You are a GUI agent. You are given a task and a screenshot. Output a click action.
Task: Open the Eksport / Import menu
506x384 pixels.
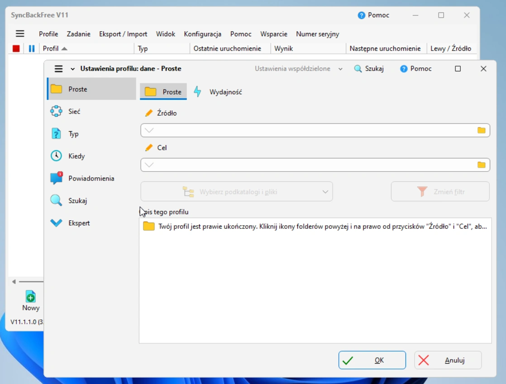point(123,34)
